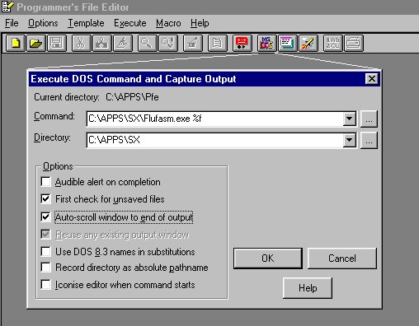Click the red macro recorder cassette icon
Viewport: 419px width, 326px height.
pyautogui.click(x=242, y=43)
